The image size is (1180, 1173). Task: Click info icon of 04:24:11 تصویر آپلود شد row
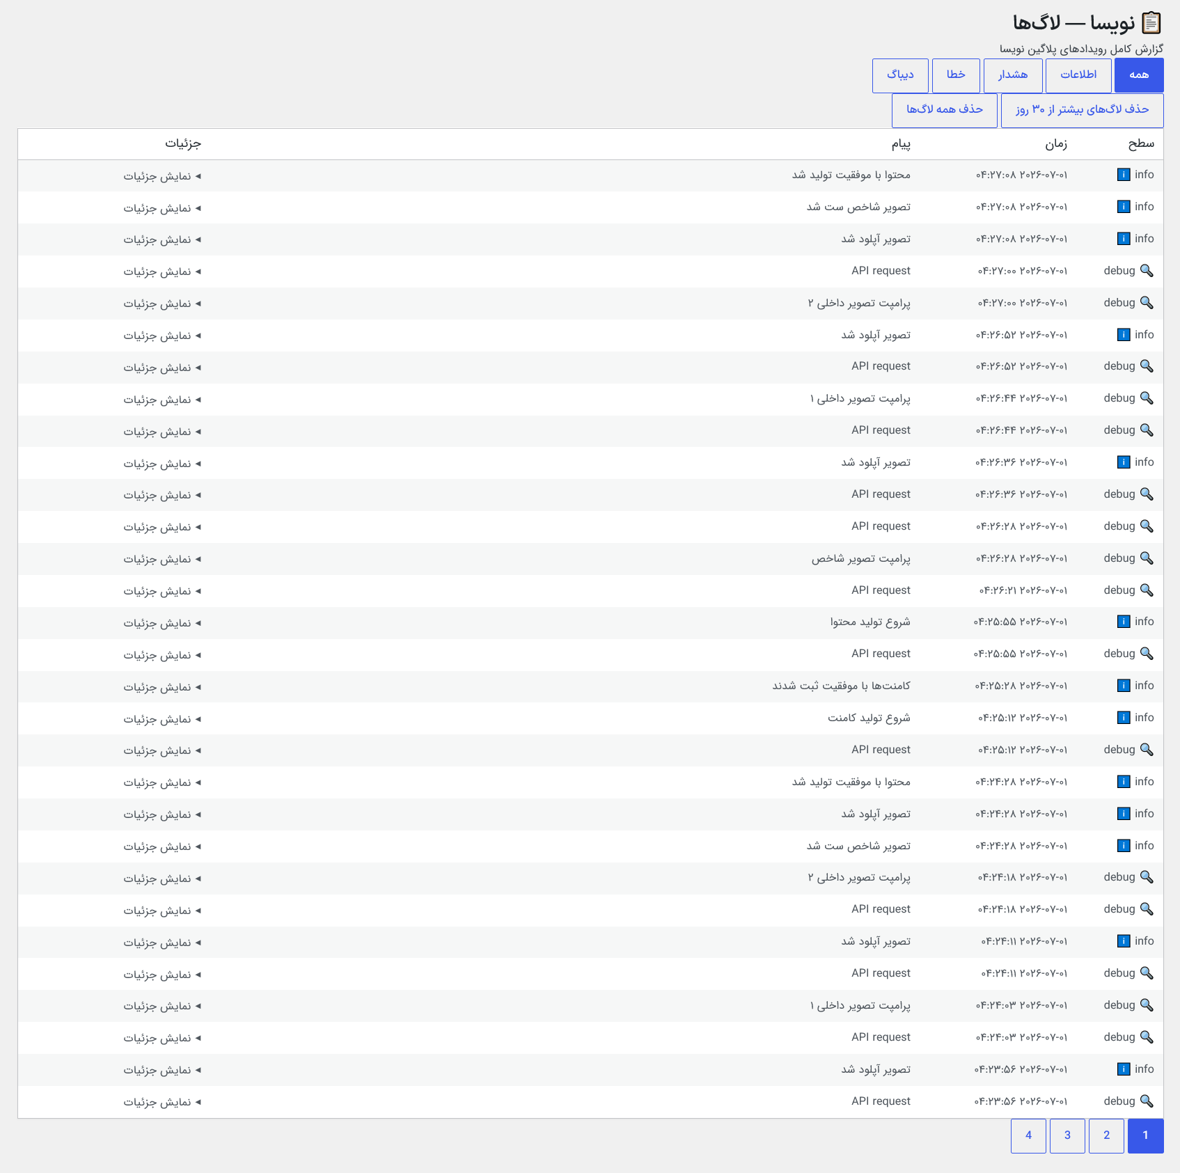pos(1124,941)
